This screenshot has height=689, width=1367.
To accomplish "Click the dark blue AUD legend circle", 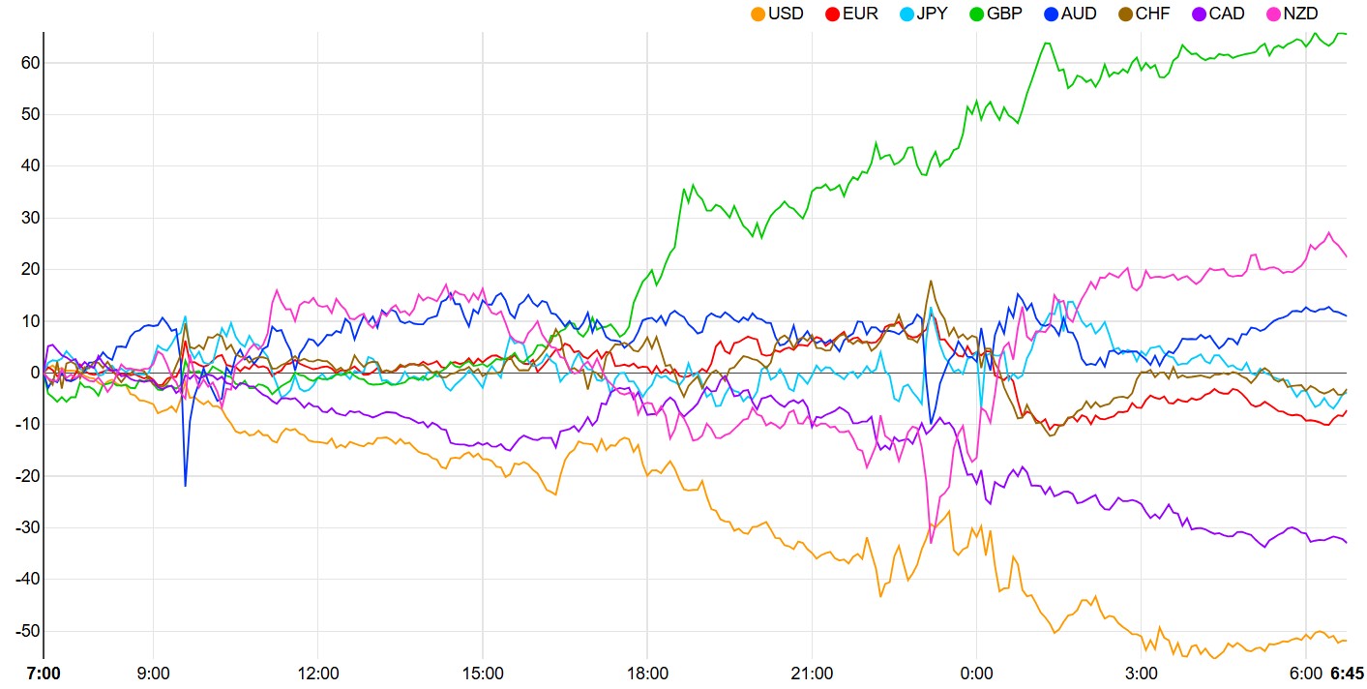I will tap(1054, 14).
